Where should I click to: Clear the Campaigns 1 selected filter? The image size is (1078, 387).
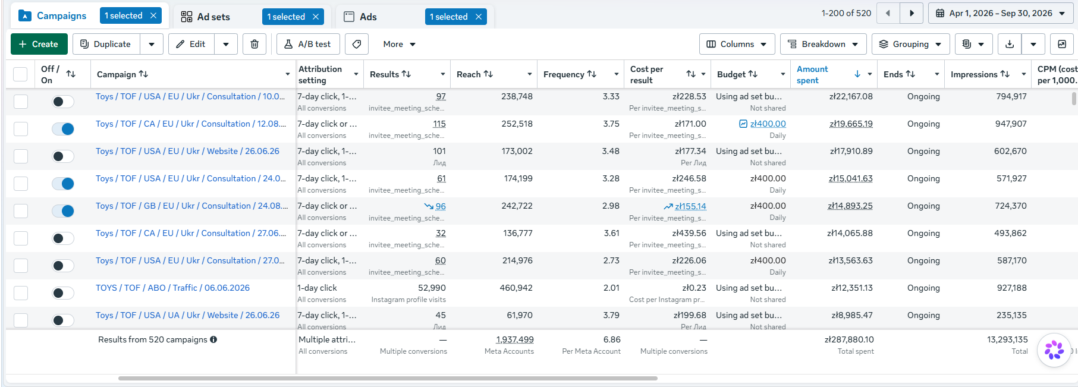point(153,15)
